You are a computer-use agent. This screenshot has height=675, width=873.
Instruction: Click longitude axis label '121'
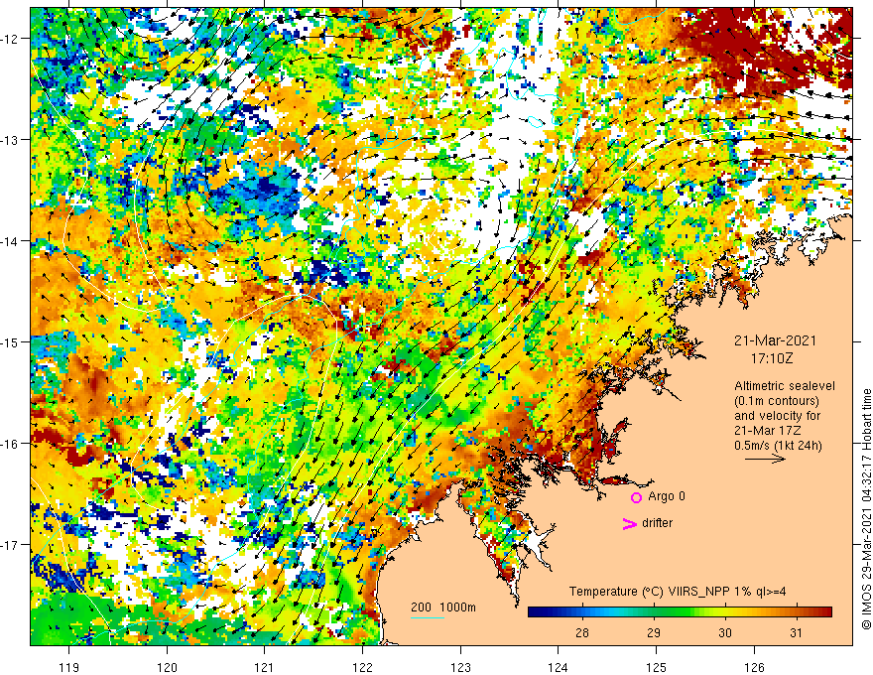[x=265, y=667]
